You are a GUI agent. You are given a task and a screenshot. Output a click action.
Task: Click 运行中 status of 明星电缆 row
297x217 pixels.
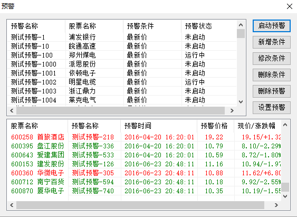pyautogui.click(x=195, y=82)
